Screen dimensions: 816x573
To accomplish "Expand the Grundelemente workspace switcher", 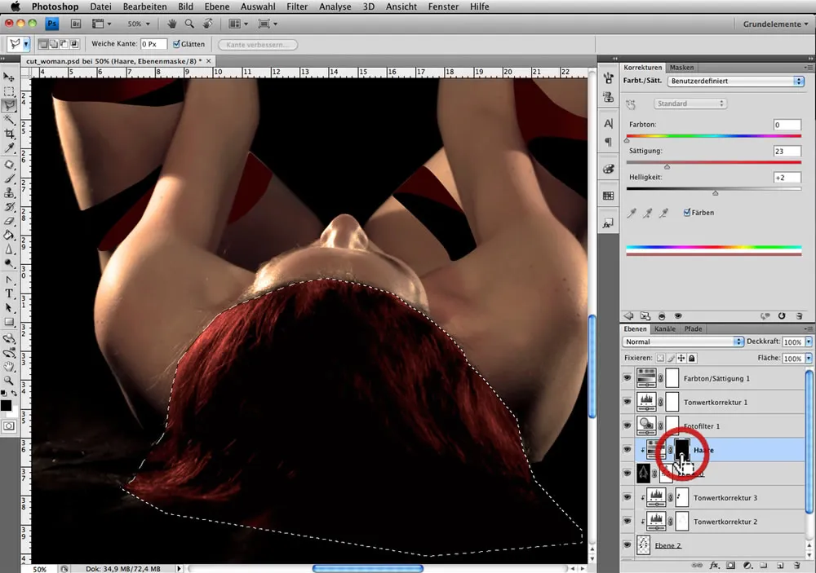I will click(775, 24).
